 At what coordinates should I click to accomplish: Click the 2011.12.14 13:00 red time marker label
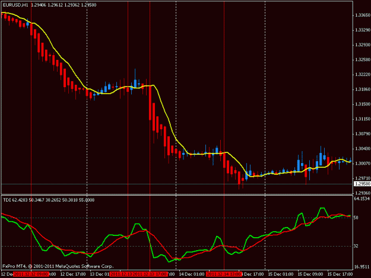pyautogui.click(x=224, y=274)
